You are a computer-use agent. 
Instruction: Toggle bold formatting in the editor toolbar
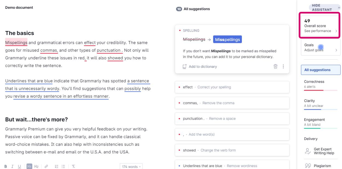click(5, 167)
